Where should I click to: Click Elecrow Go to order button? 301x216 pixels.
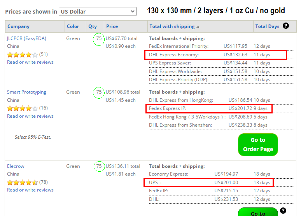point(258,212)
